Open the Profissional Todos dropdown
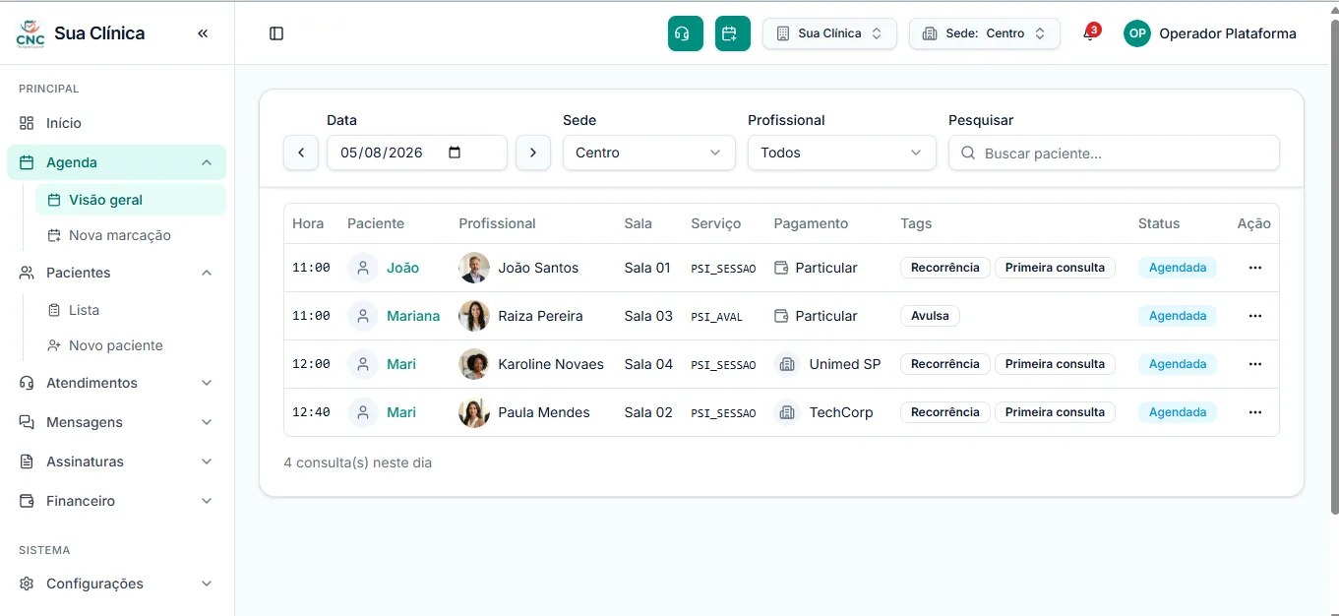Screen dimensions: 1339x616 (x=842, y=153)
